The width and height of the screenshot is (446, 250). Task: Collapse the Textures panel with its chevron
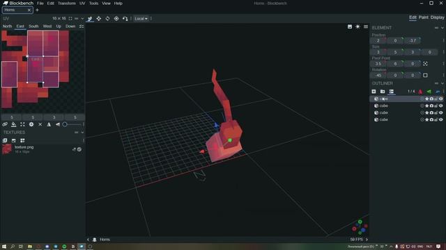(82, 133)
